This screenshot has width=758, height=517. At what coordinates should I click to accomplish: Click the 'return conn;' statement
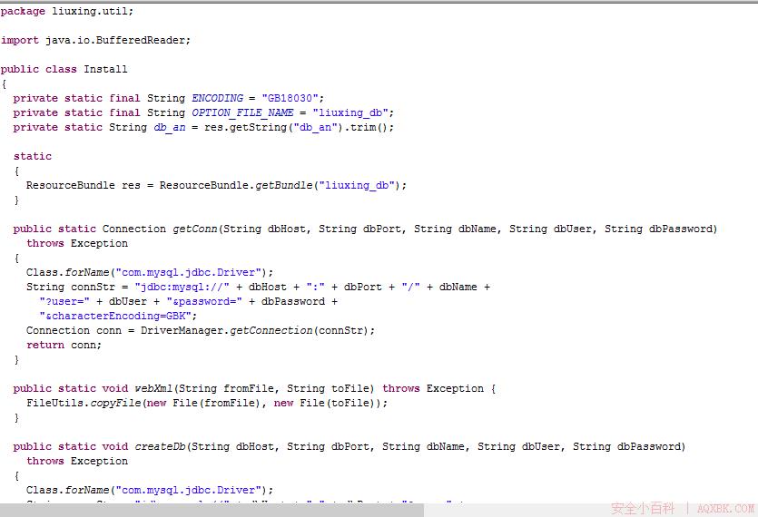click(64, 345)
